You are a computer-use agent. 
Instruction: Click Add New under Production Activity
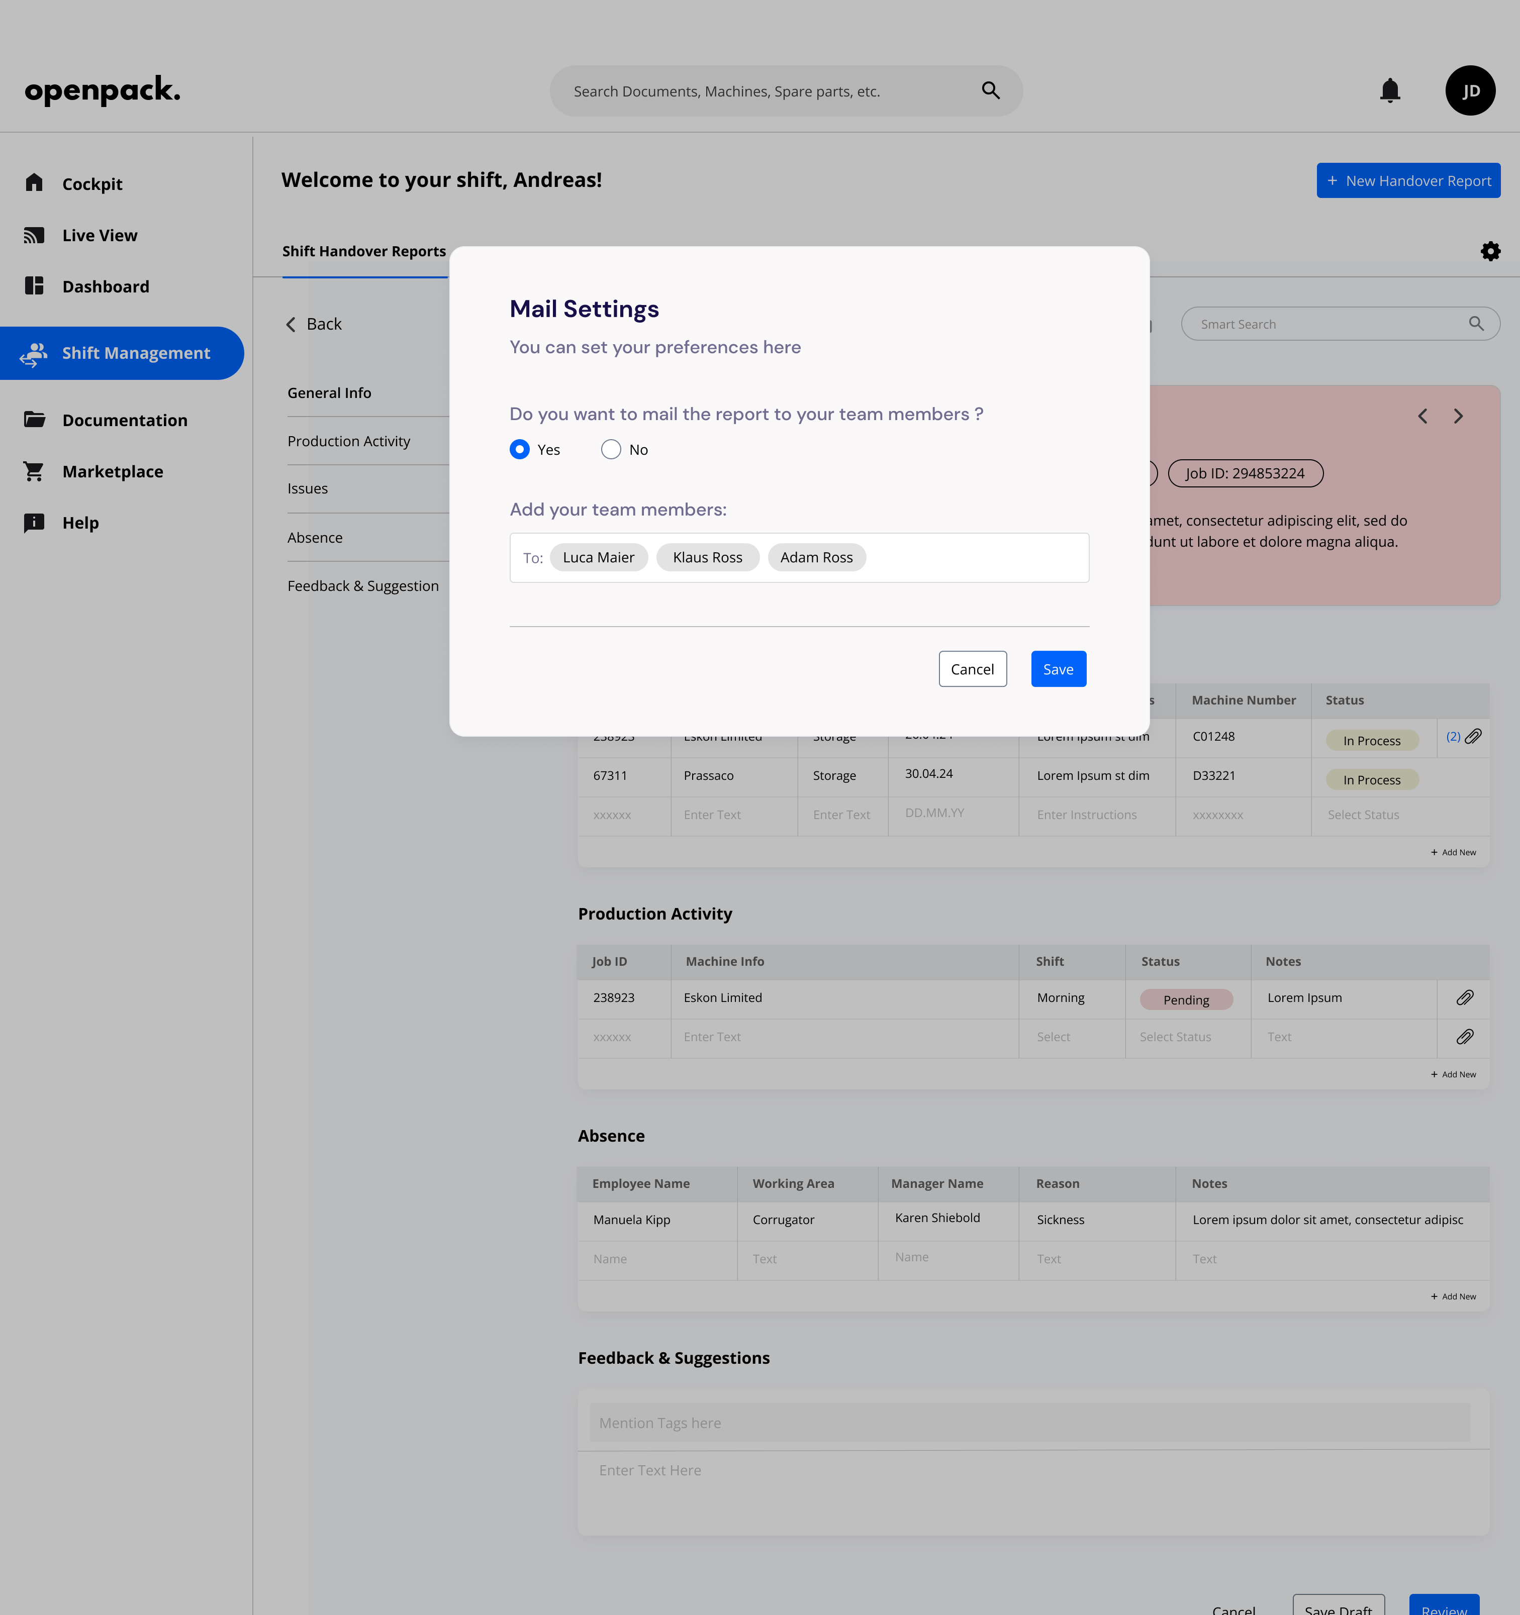1453,1074
